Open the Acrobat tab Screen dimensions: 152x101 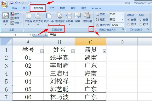(97, 8)
